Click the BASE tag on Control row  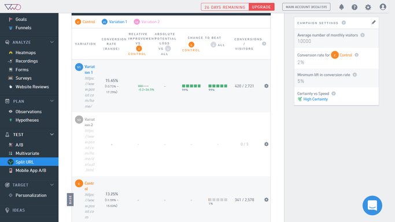pyautogui.click(x=70, y=199)
